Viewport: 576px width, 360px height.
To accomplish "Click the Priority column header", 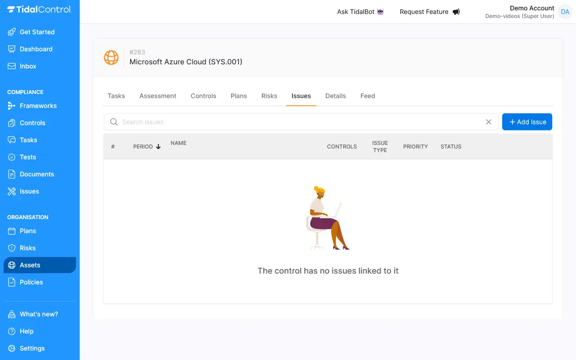I will coord(415,147).
